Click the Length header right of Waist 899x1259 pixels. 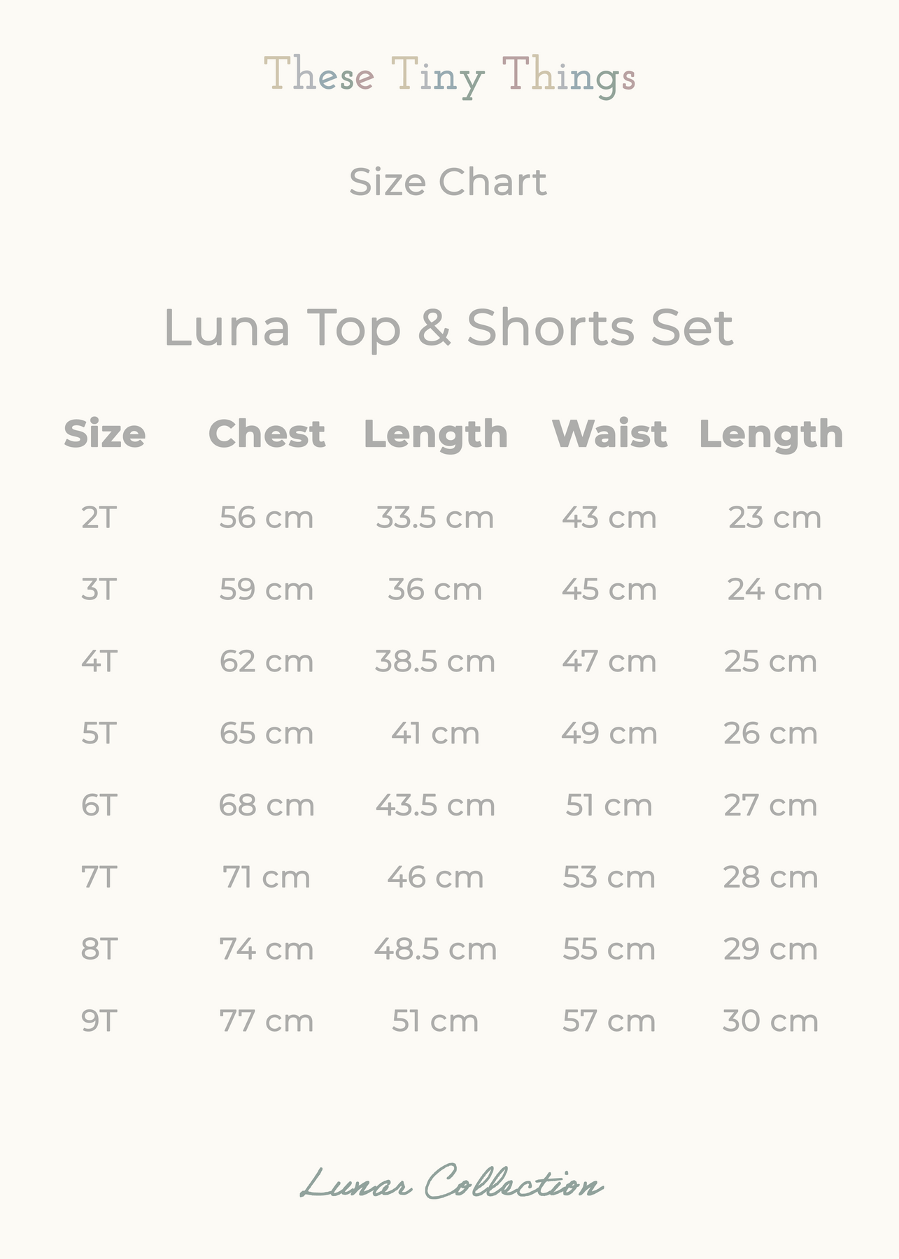point(771,434)
